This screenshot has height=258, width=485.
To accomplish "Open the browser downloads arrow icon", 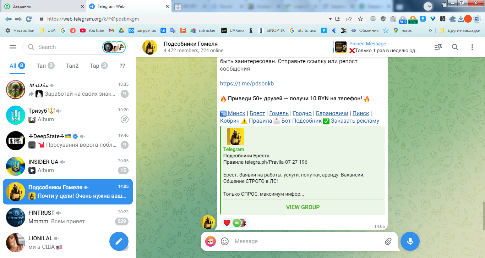I will click(461, 19).
